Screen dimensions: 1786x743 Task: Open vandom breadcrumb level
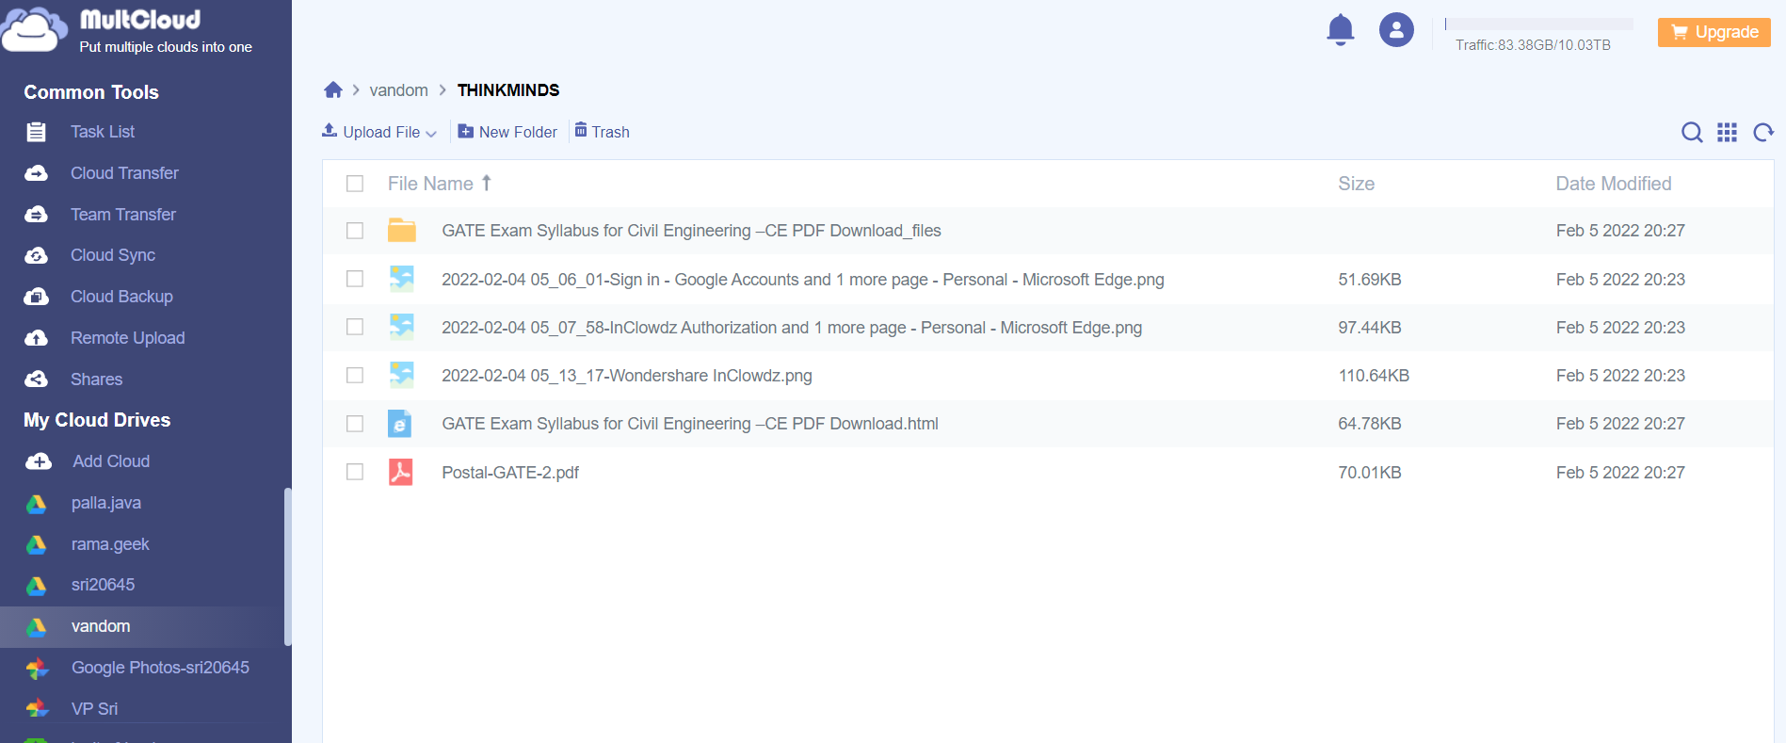pos(398,90)
